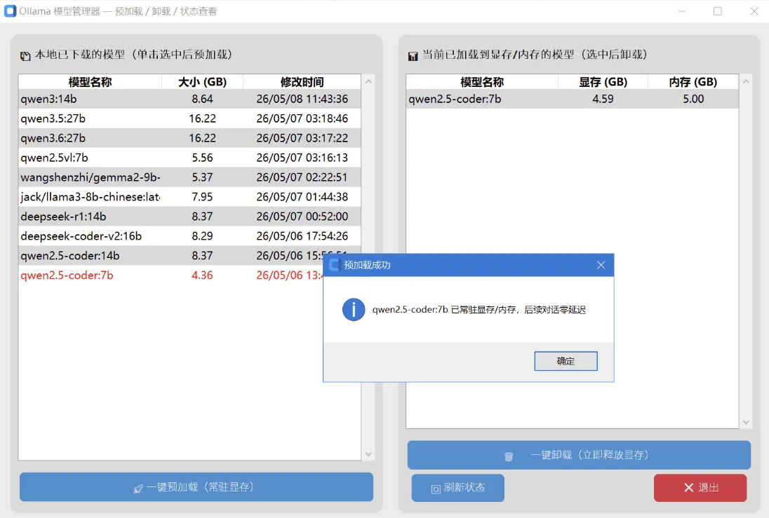This screenshot has width=769, height=518.
Task: Select the jack/llama3-8b-chinese model row
Action: [190, 197]
